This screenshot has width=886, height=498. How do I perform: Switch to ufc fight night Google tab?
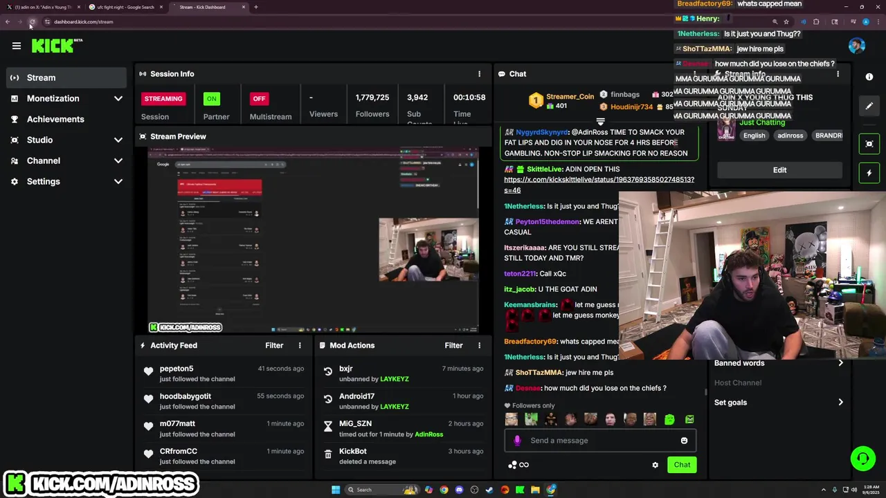[x=125, y=7]
